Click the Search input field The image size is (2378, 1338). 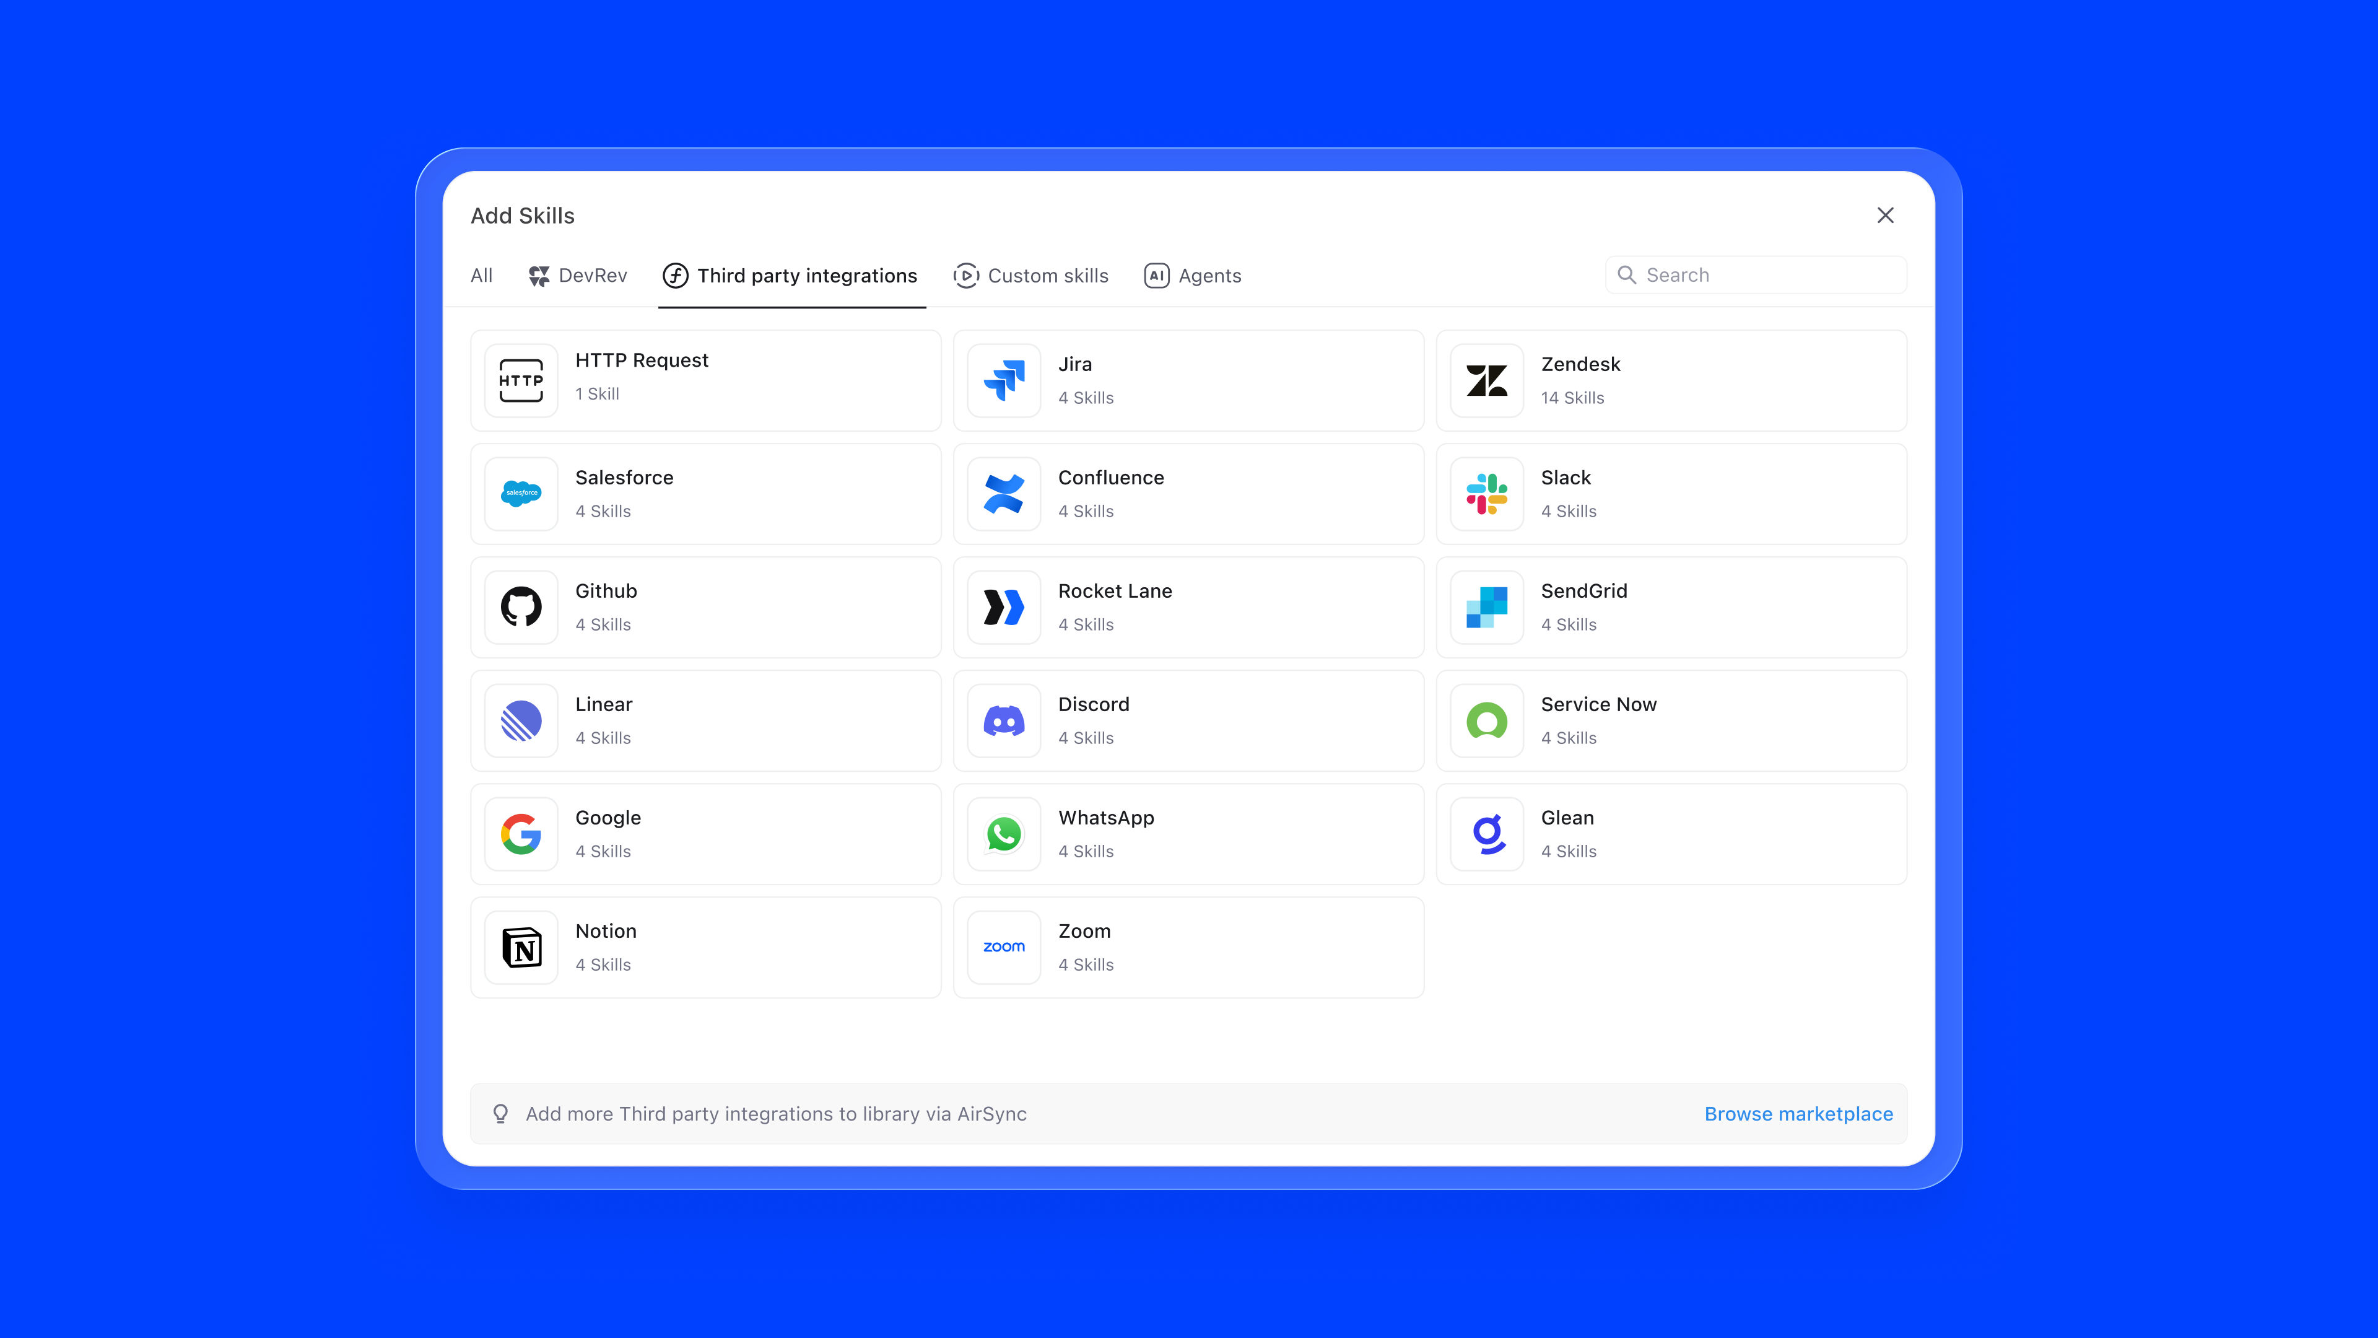click(1756, 275)
